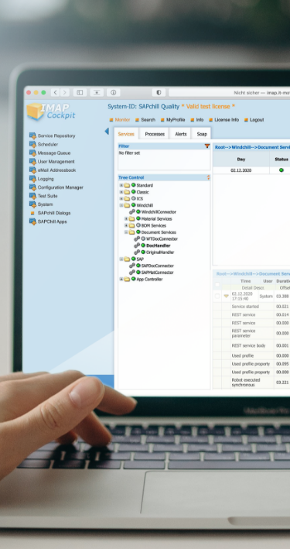This screenshot has height=549, width=290.
Task: Go to User Management
Action: 52,161
